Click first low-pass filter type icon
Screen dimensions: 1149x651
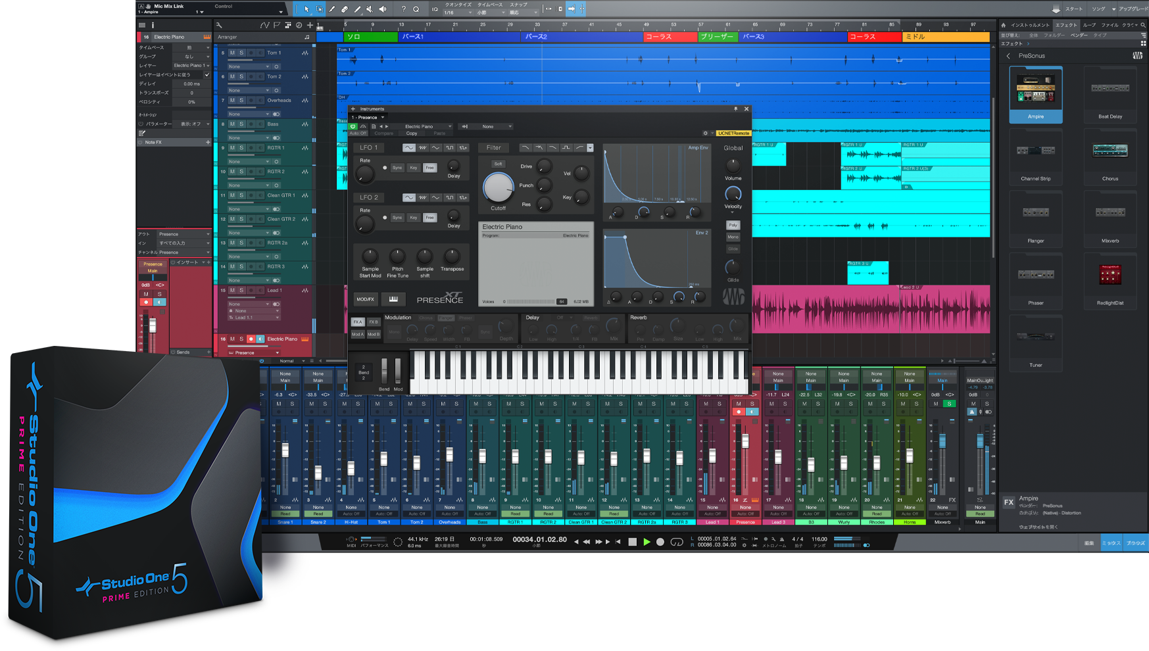pyautogui.click(x=525, y=148)
